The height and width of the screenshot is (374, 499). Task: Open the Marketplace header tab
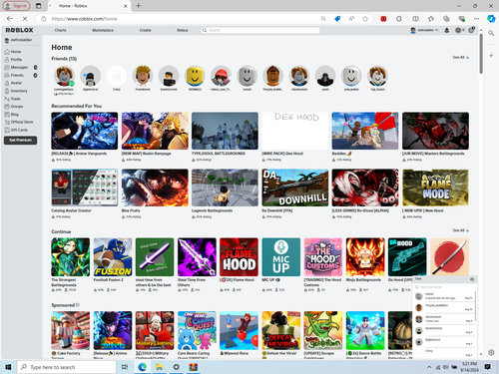[103, 30]
